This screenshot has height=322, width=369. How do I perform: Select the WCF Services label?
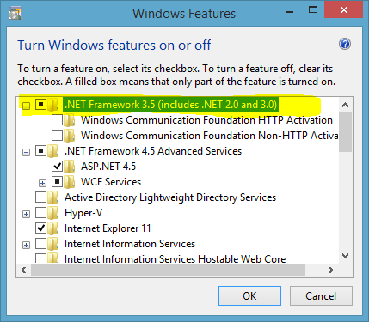click(111, 182)
